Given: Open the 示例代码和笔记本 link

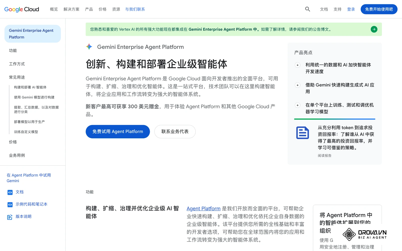Looking at the screenshot, I should (x=31, y=204).
